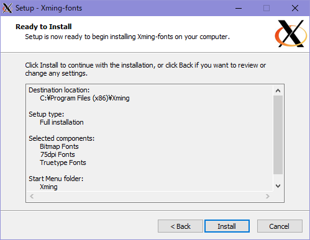310x240 pixels.
Task: Minimize the Setup window
Action: [239, 8]
